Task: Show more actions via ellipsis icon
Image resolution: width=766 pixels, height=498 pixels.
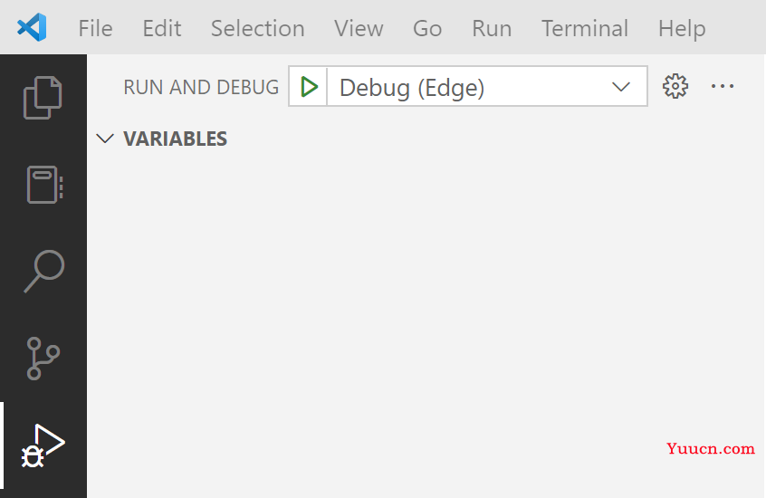Action: (723, 87)
